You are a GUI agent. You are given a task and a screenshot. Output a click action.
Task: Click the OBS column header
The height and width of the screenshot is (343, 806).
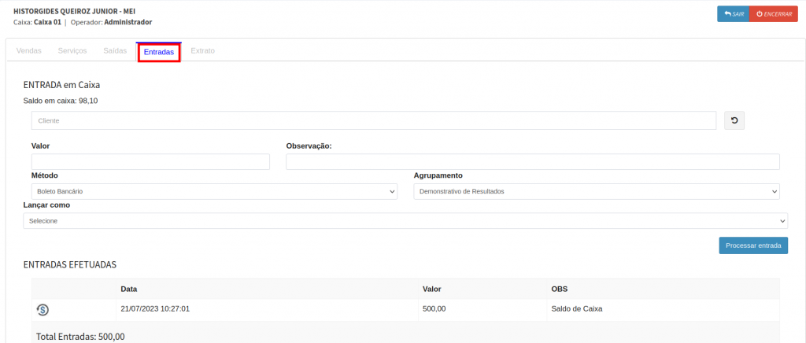click(x=560, y=290)
